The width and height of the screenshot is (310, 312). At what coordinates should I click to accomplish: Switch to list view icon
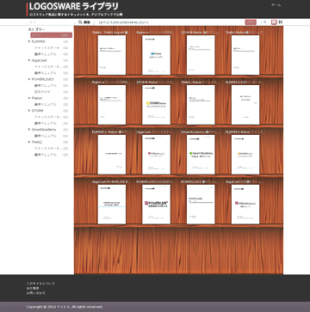tap(281, 22)
